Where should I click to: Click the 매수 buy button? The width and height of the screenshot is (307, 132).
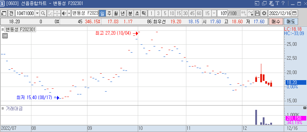[276, 21]
